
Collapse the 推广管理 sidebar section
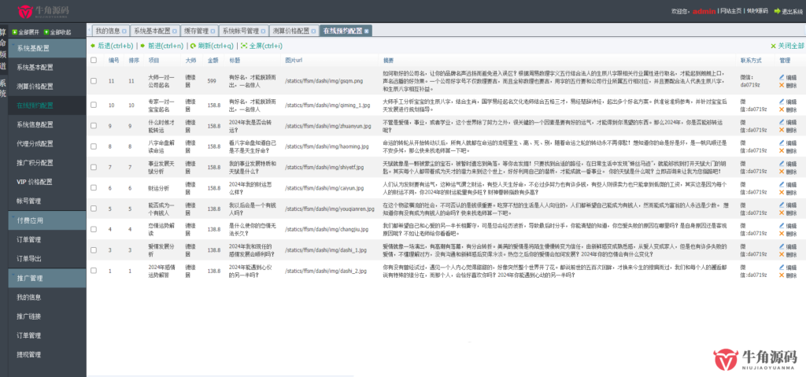pyautogui.click(x=47, y=278)
